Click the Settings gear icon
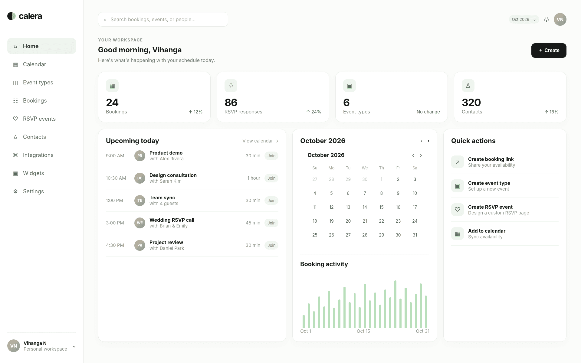Viewport: 581px width, 363px height. tap(15, 191)
